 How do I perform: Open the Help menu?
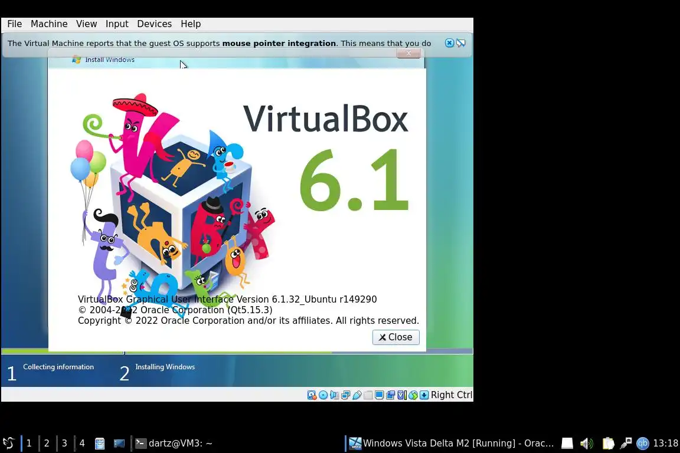click(191, 24)
